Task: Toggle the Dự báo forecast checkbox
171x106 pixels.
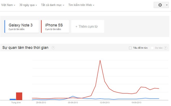Action: 152,48
